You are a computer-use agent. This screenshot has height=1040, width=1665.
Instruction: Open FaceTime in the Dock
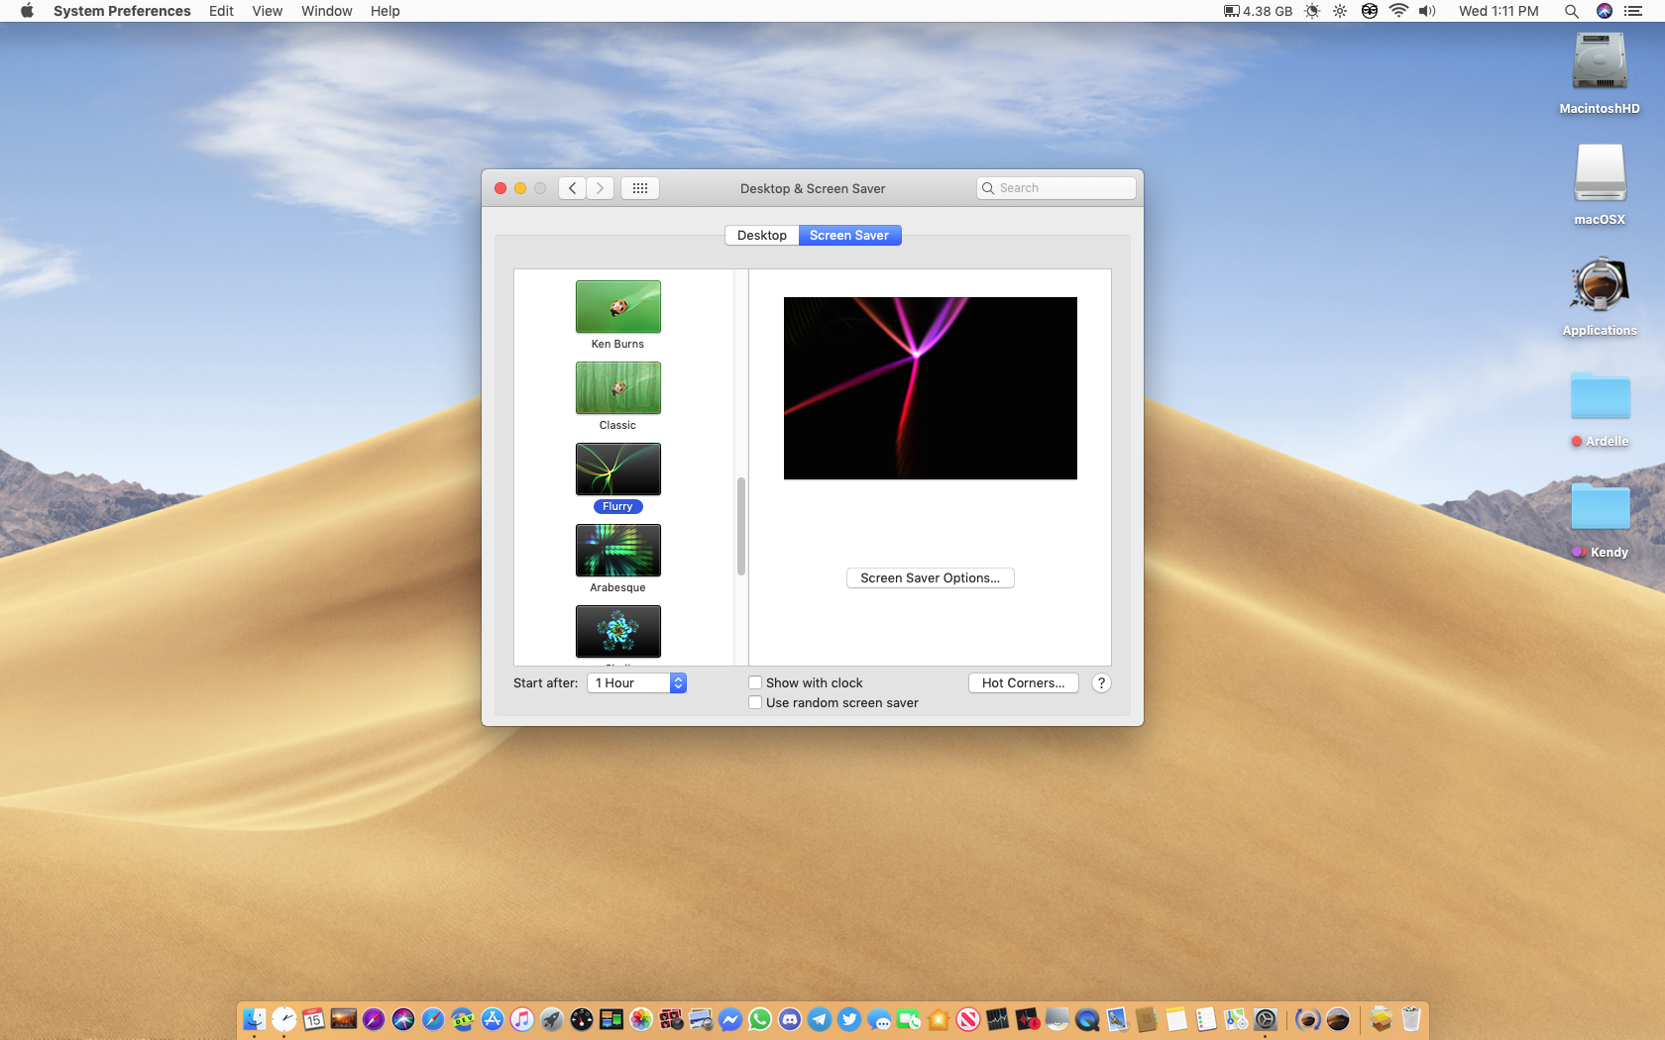[909, 1018]
